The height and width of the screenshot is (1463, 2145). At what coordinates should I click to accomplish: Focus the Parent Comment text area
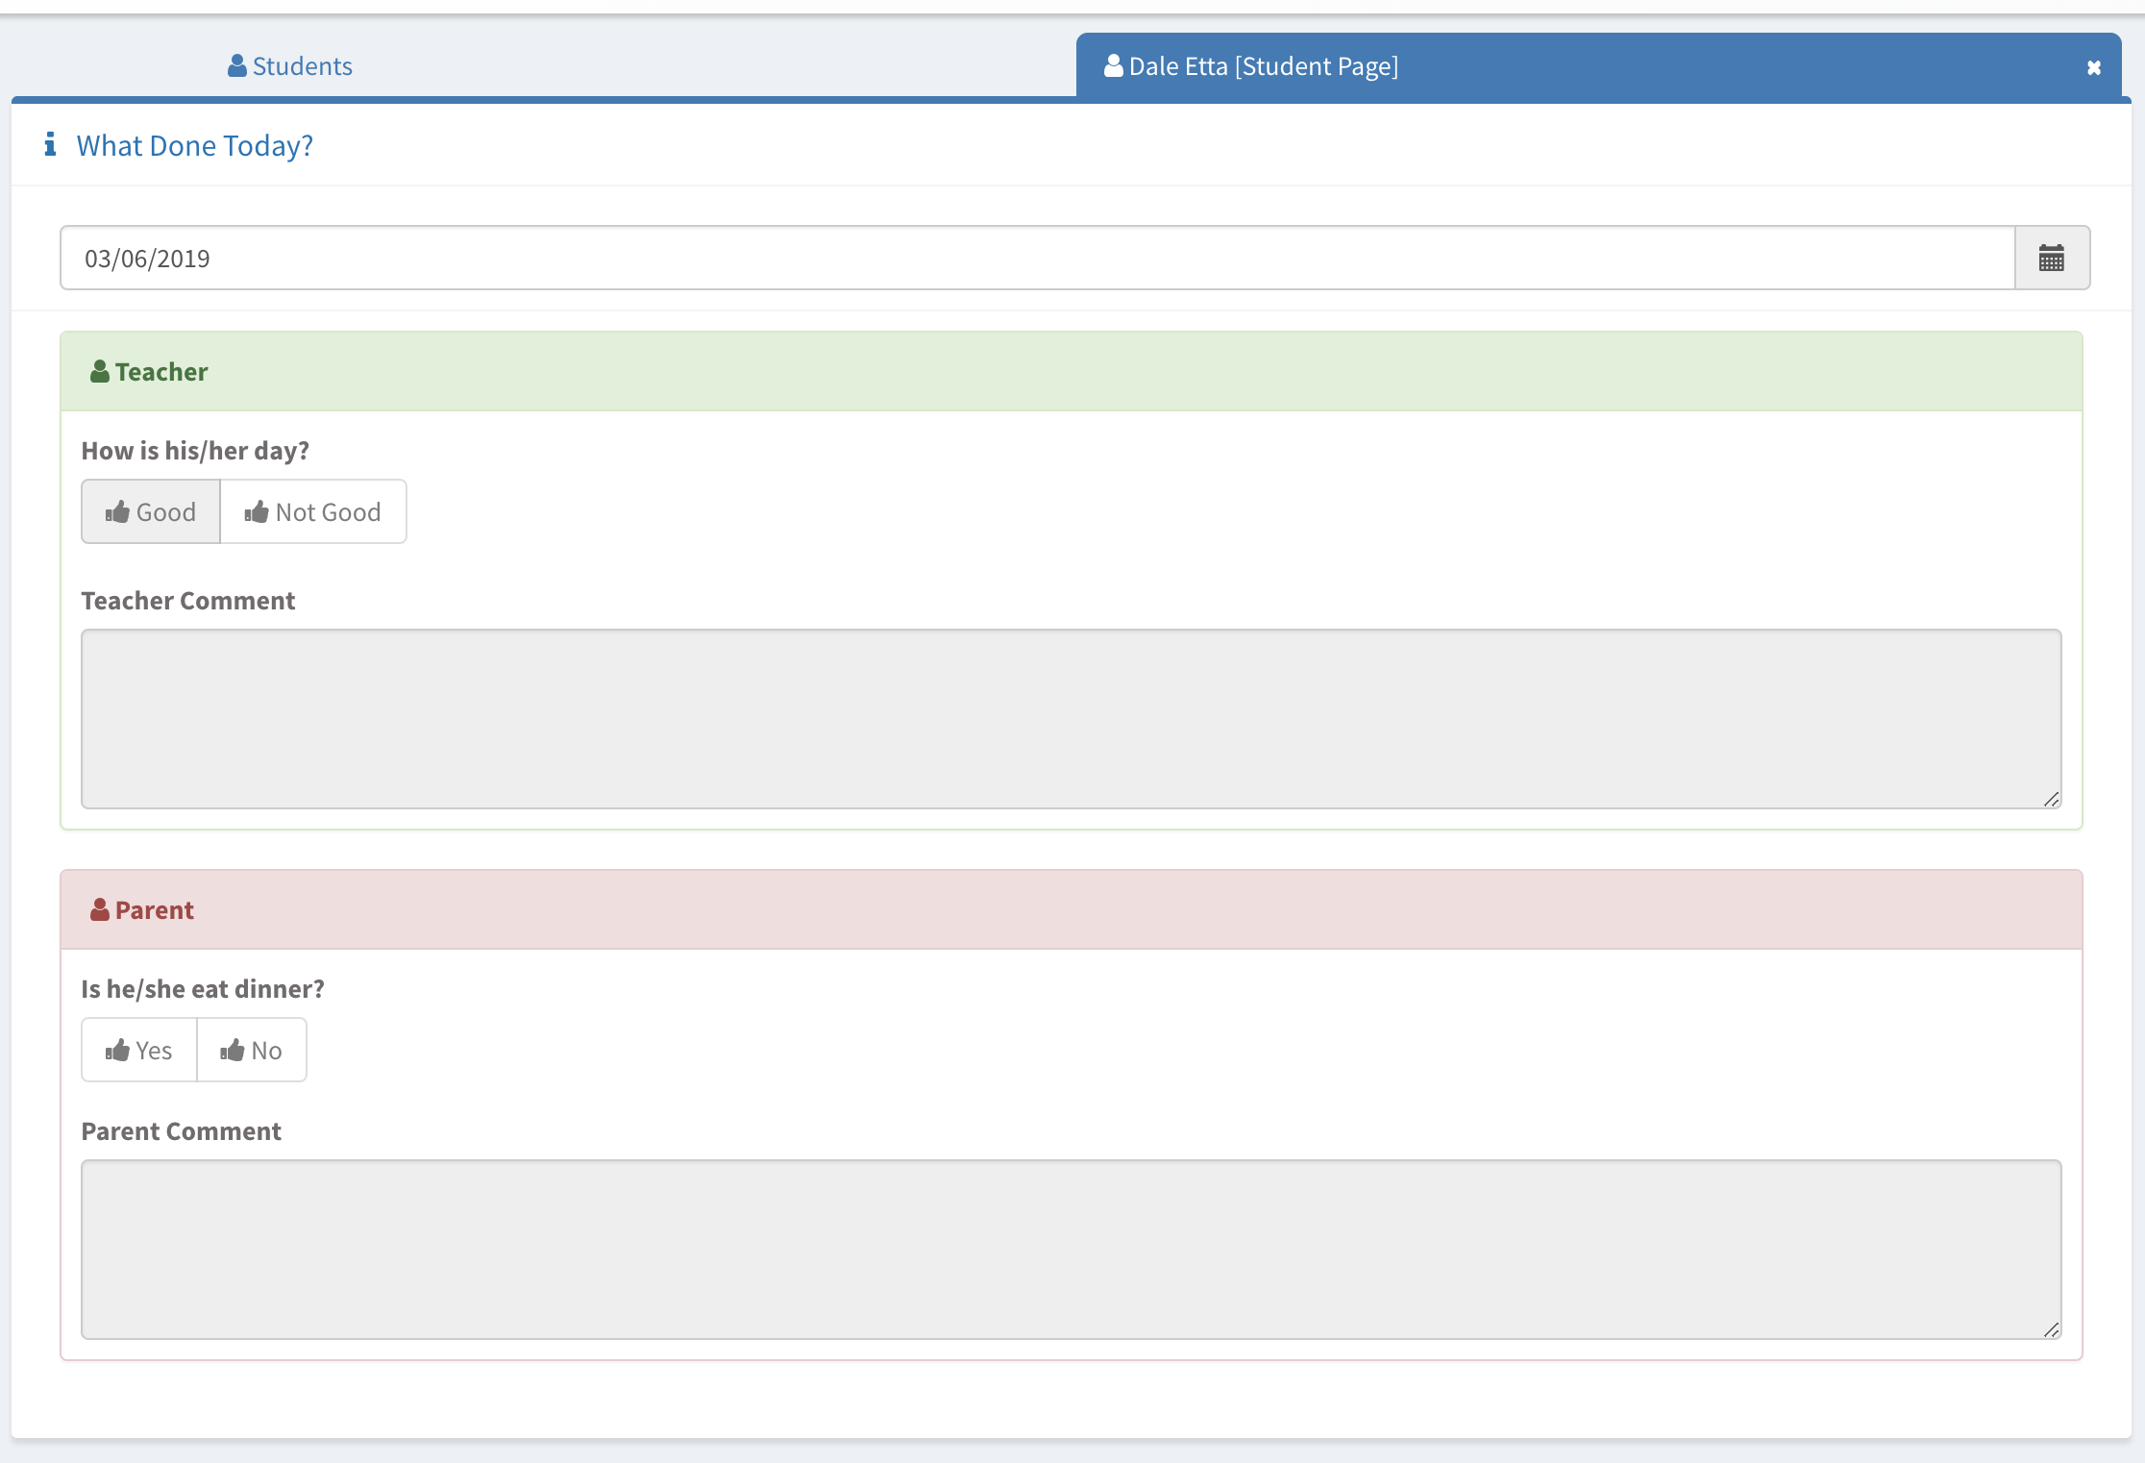(x=1072, y=1250)
